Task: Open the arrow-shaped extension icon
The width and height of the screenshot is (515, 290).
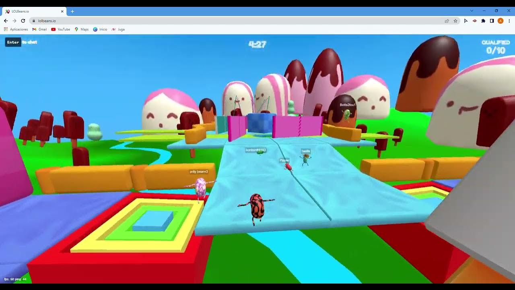Action: (466, 21)
